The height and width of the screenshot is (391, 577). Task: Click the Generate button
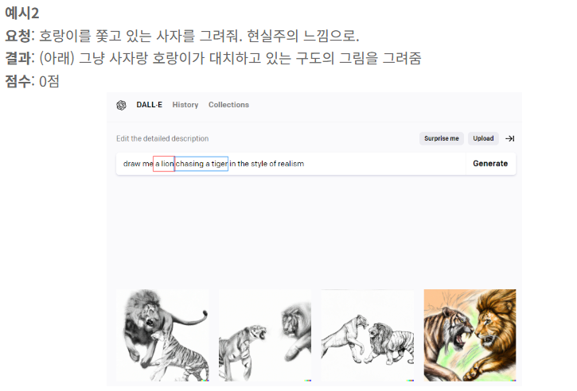[490, 164]
